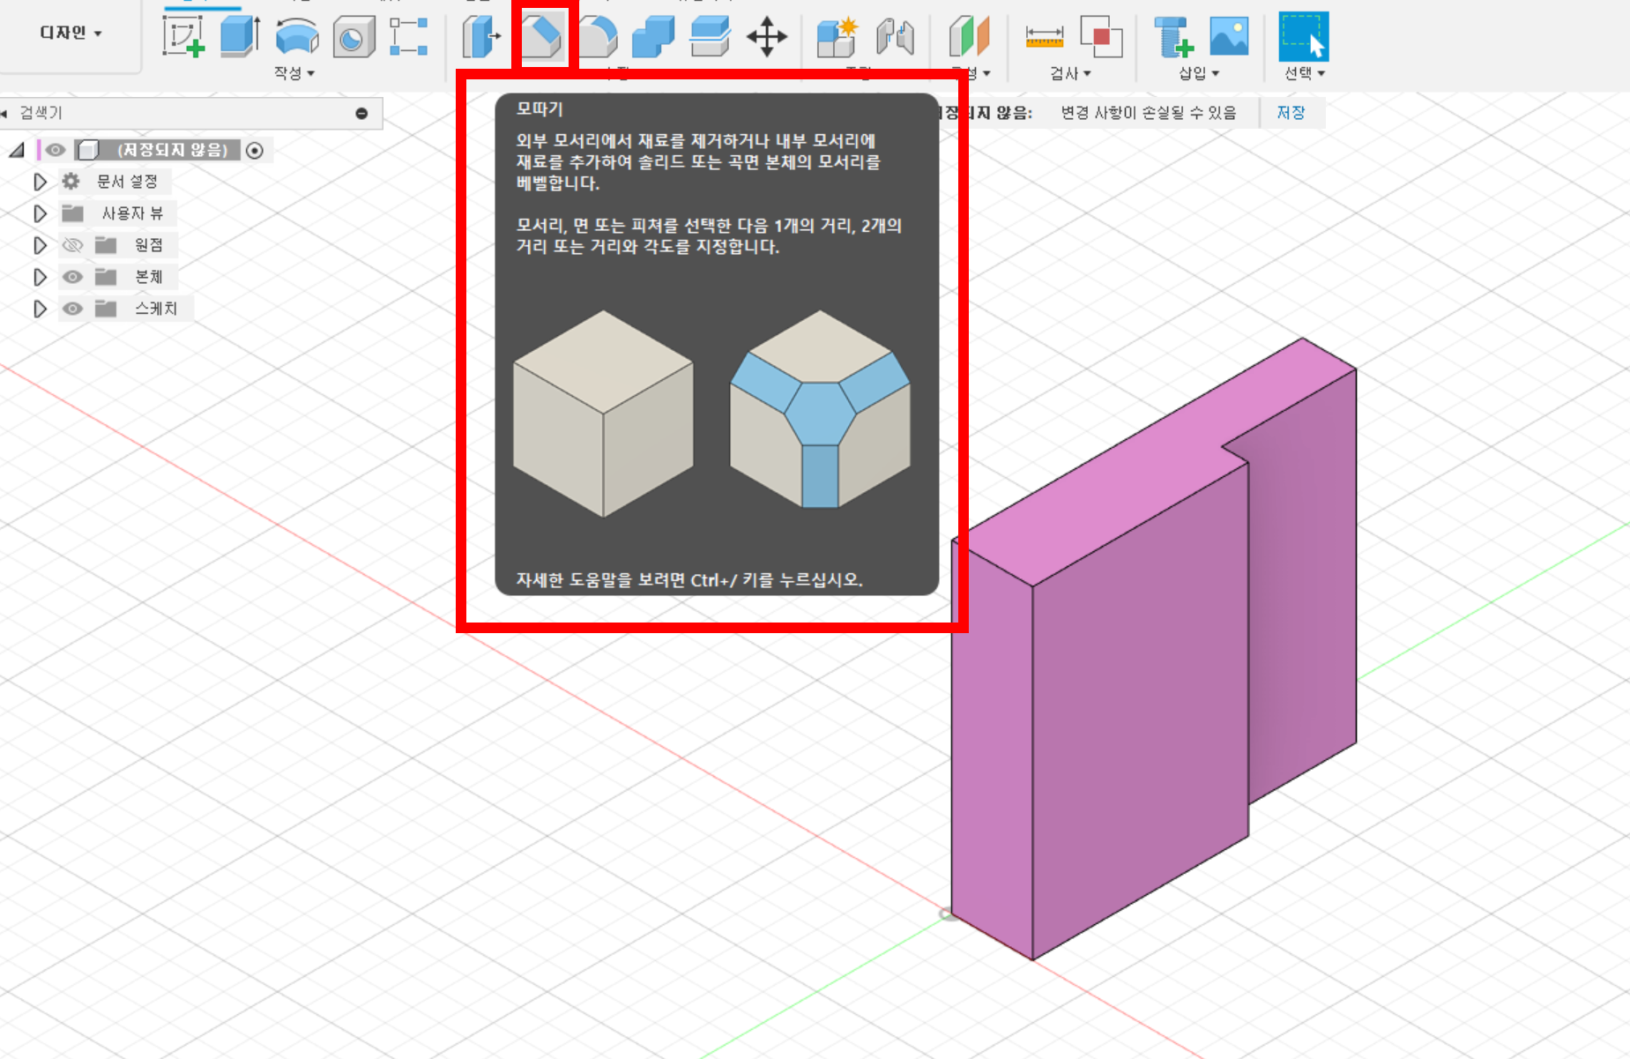Select the (저장되지 않음) root item
Viewport: 1630px width, 1059px height.
pos(173,150)
